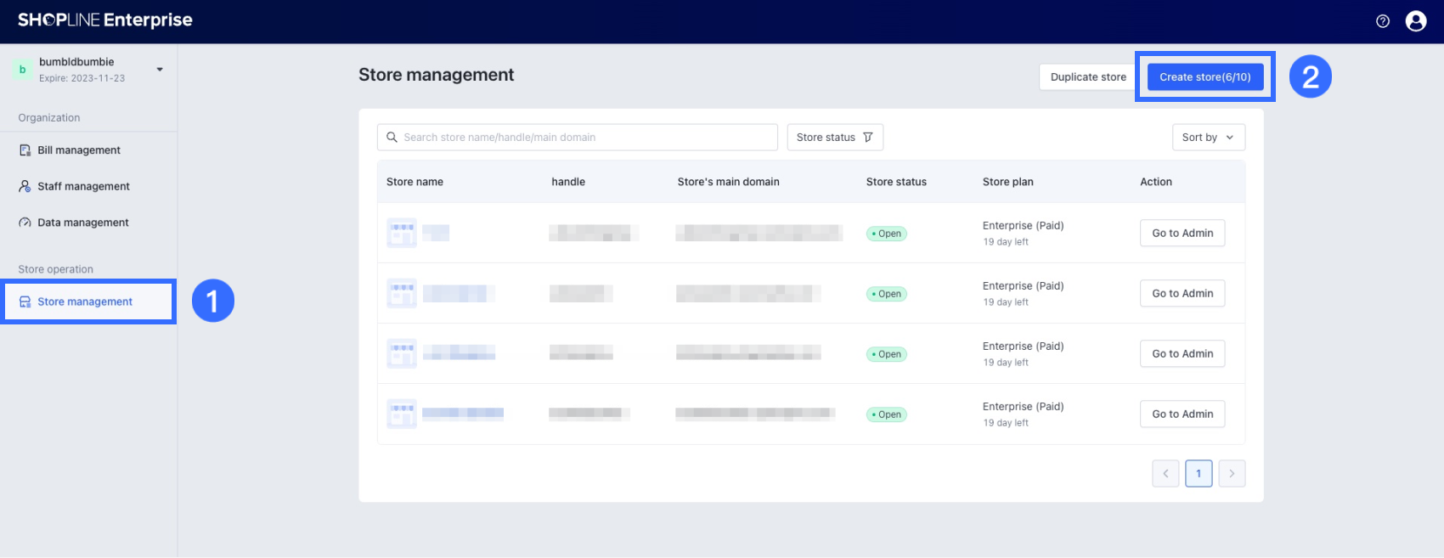
Task: Click the handle column header
Action: click(568, 182)
